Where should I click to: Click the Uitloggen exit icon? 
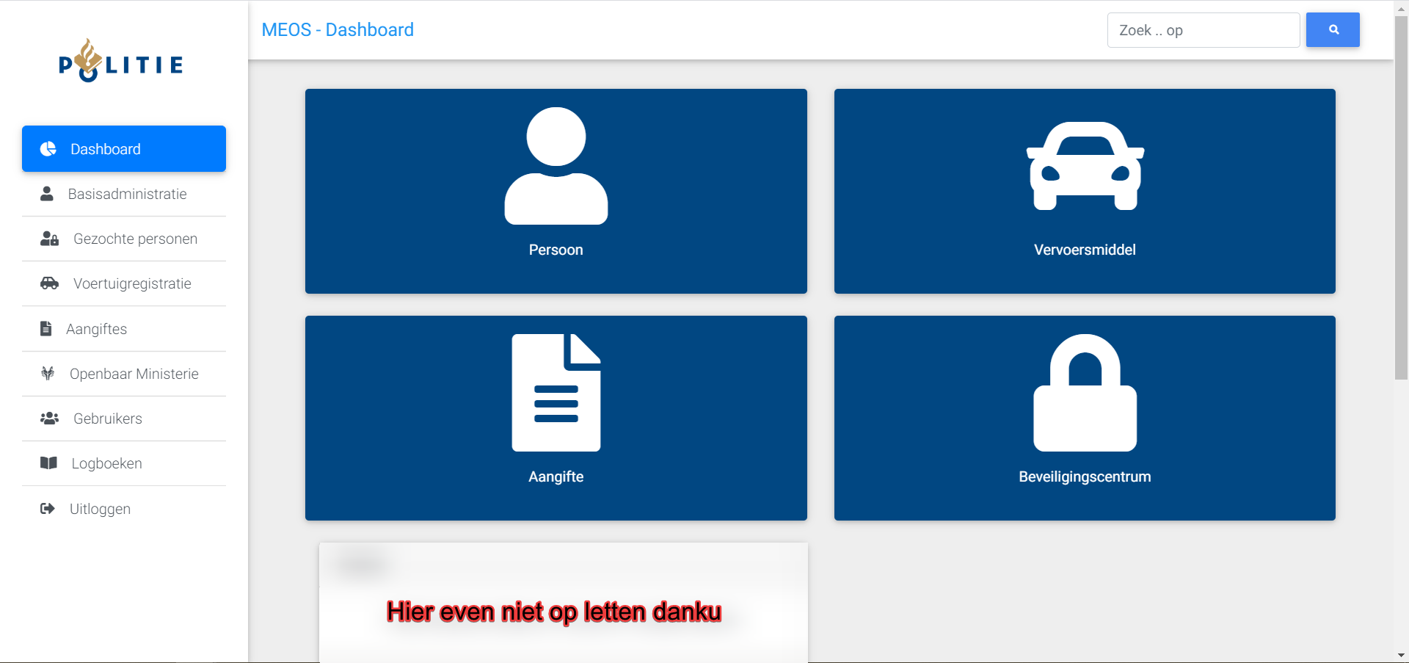[x=48, y=509]
